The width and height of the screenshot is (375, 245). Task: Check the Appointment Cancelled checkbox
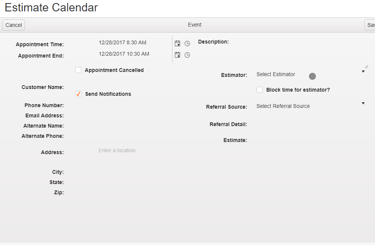coord(78,70)
